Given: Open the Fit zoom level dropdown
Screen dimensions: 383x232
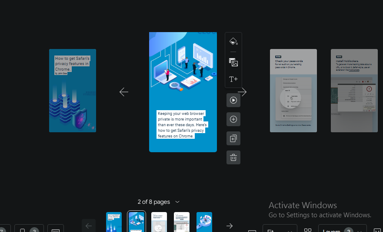Looking at the screenshot, I should click(x=280, y=229).
